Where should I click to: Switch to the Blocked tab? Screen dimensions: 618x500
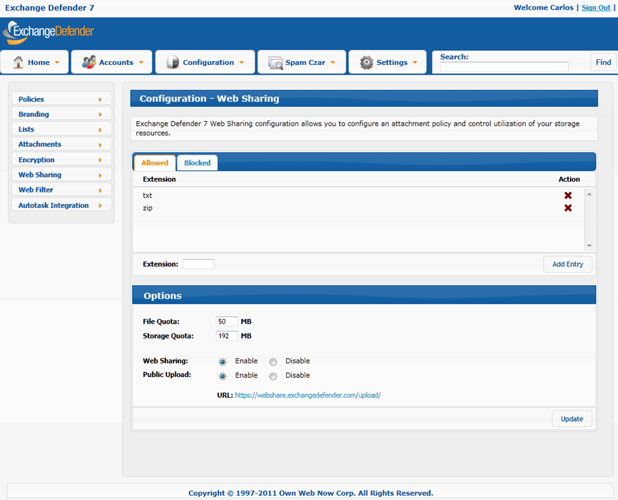(197, 163)
